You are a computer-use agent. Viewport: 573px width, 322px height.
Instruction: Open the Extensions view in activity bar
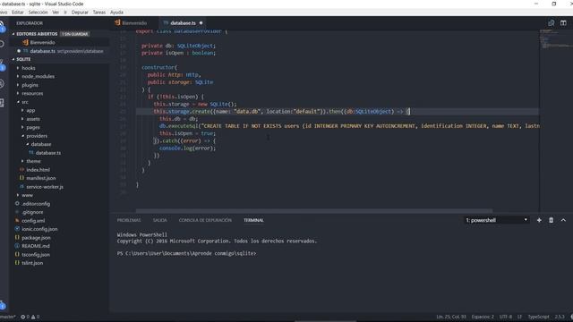(2, 103)
